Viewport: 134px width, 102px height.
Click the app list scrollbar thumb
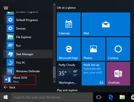point(54,72)
